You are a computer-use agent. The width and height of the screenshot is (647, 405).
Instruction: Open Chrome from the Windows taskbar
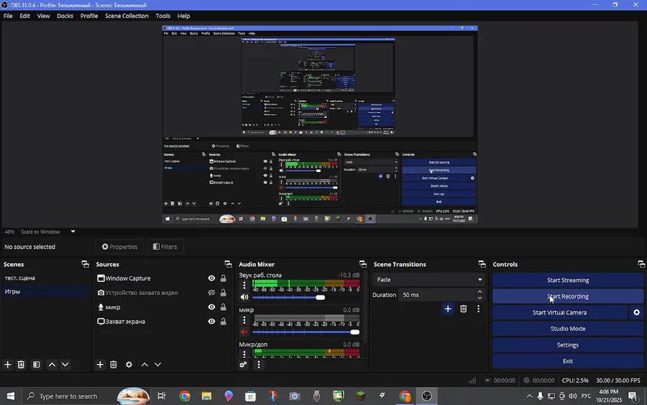coord(185,396)
